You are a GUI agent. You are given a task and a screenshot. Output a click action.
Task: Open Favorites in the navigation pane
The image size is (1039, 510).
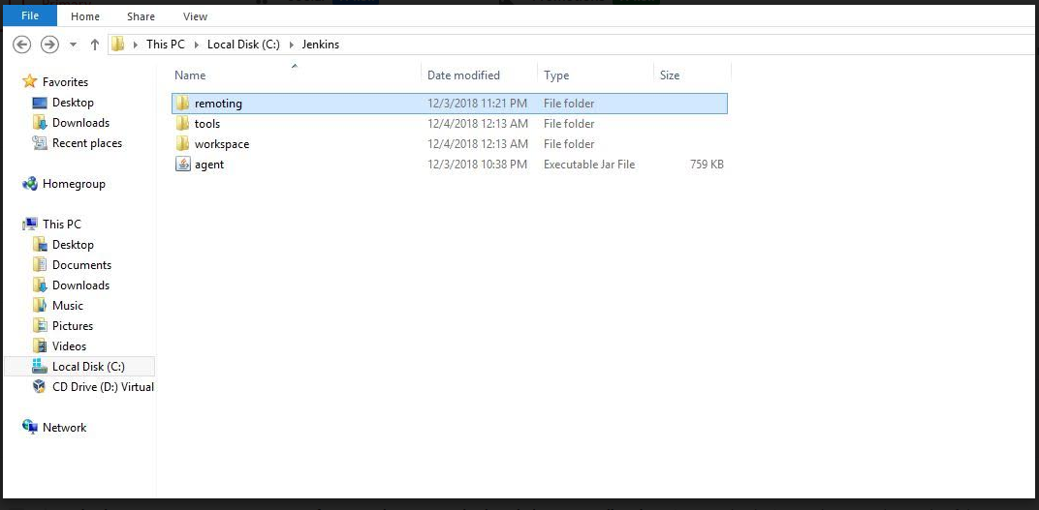click(65, 82)
